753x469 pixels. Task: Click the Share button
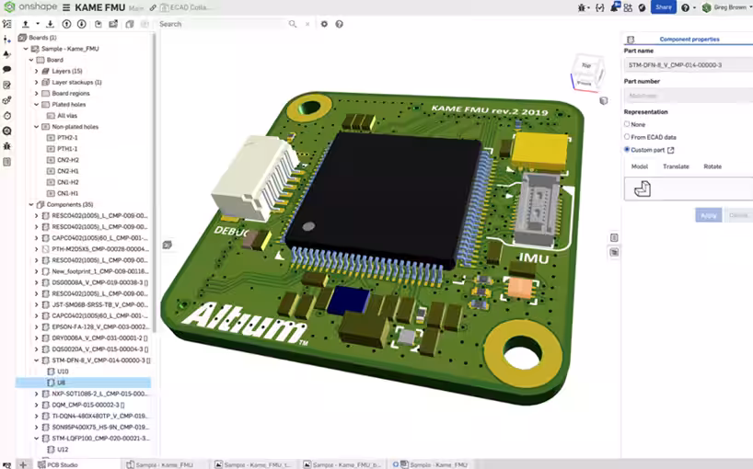663,7
